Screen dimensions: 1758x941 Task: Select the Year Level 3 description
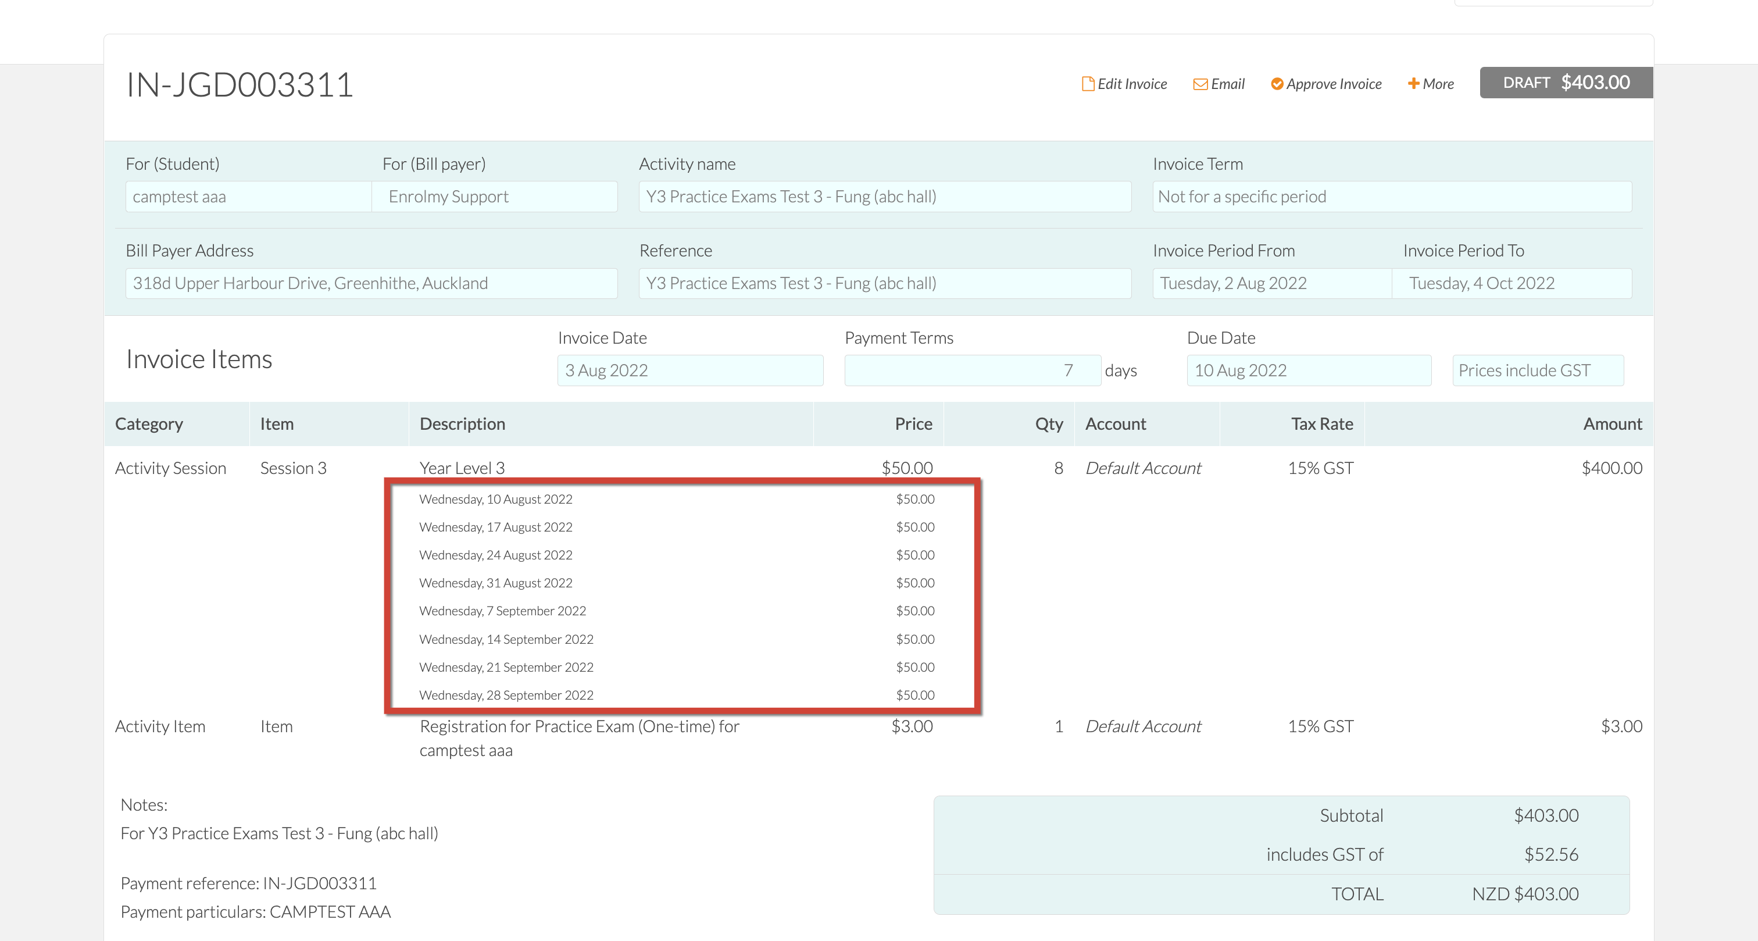(462, 468)
